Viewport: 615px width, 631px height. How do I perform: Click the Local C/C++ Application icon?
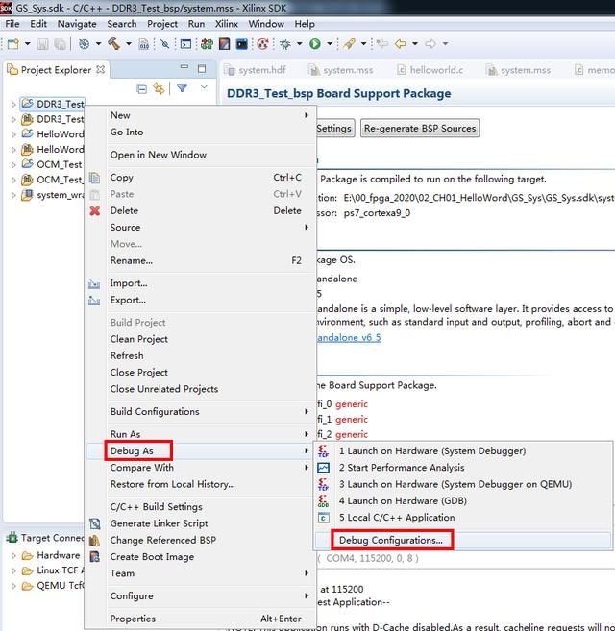click(x=324, y=518)
